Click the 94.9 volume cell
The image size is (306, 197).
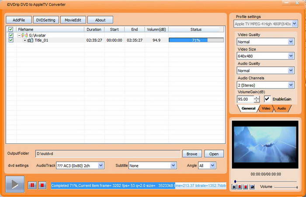tap(156, 40)
